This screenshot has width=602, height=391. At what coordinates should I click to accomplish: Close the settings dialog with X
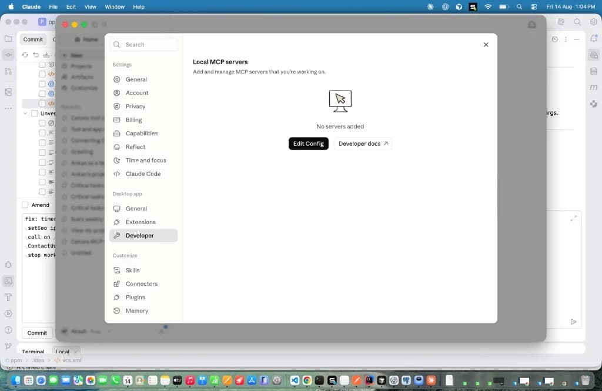click(x=486, y=45)
